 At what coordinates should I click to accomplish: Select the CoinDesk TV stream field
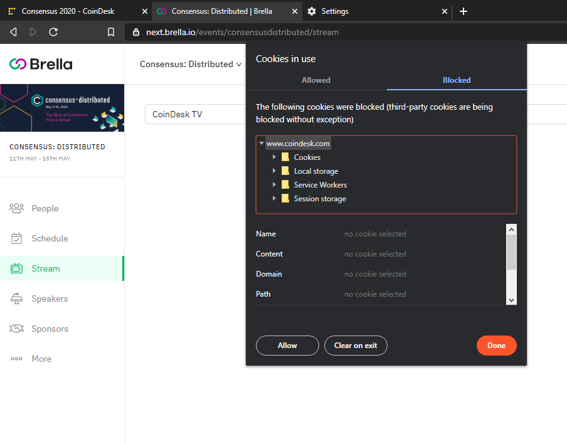pos(196,114)
